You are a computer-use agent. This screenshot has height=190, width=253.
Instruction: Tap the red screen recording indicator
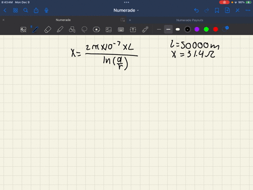click(x=225, y=2)
